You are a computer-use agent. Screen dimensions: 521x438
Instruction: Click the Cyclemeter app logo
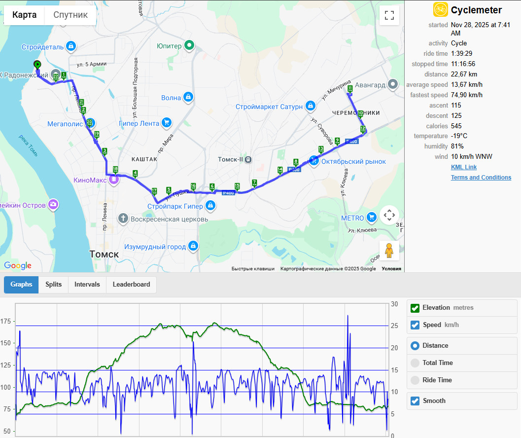[x=440, y=10]
